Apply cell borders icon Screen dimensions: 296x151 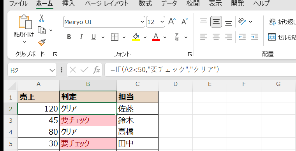[115, 37]
